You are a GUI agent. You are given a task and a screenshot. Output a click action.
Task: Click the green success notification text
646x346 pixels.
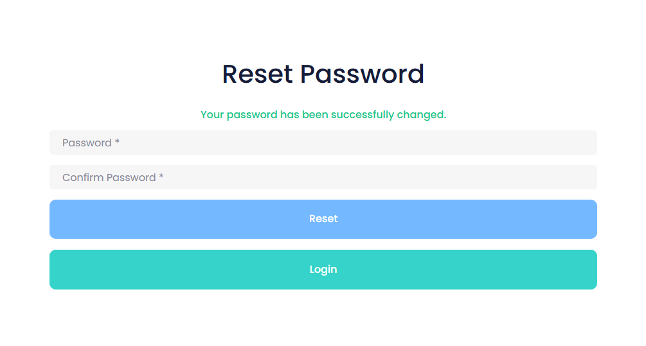point(323,115)
